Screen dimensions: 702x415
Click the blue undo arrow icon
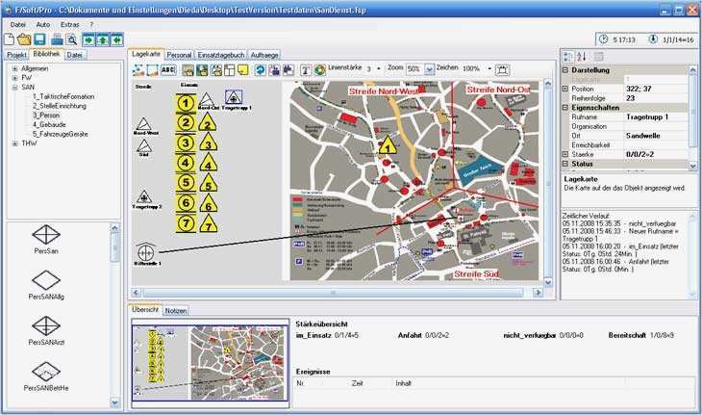(x=259, y=70)
